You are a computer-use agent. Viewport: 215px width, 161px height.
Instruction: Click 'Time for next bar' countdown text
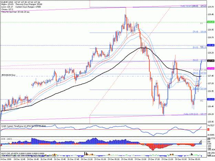(15, 12)
